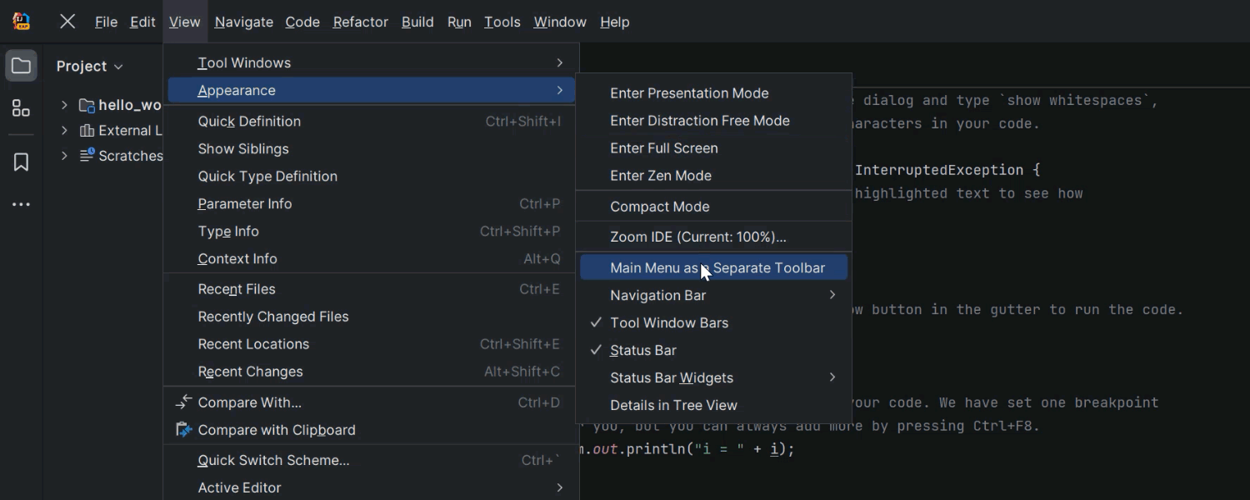Click the IntelliJ IDEA logo icon
Image resolution: width=1250 pixels, height=500 pixels.
[x=22, y=22]
